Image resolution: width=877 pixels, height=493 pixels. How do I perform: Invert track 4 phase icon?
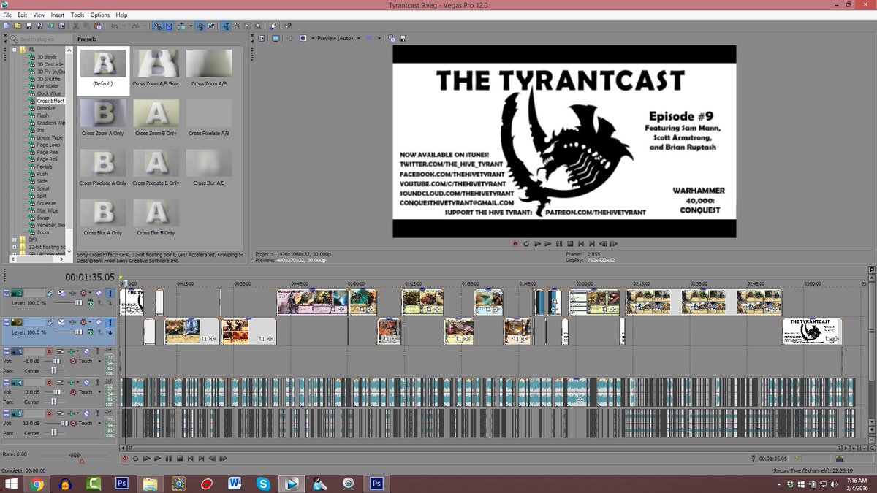point(60,382)
